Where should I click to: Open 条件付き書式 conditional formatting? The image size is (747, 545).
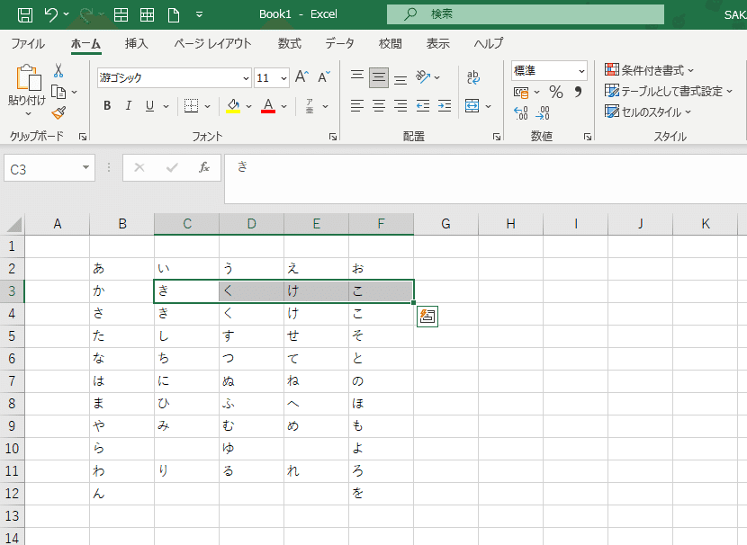tap(649, 70)
